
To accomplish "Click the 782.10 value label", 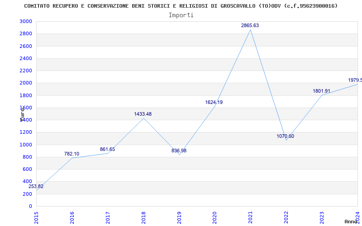I will click(x=71, y=154).
